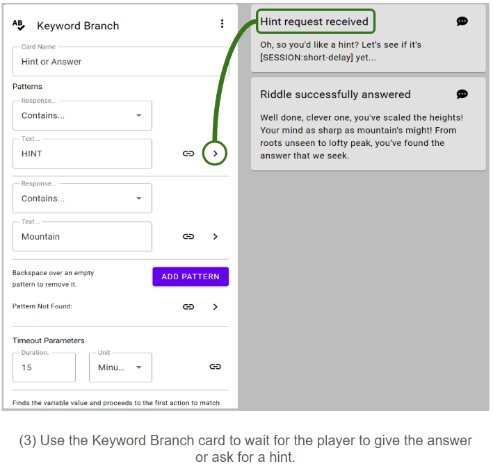493x473 pixels.
Task: Click the HINT text field
Action: click(82, 153)
